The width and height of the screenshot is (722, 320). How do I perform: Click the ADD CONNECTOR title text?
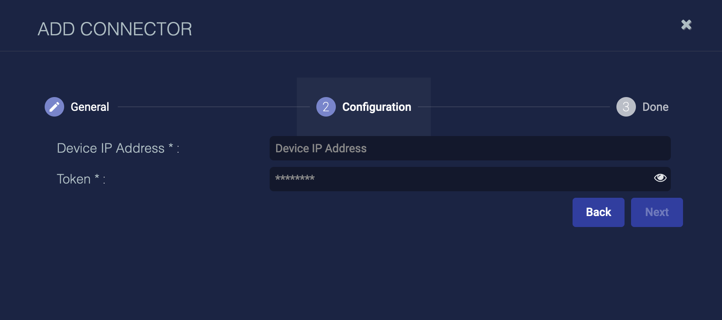115,29
